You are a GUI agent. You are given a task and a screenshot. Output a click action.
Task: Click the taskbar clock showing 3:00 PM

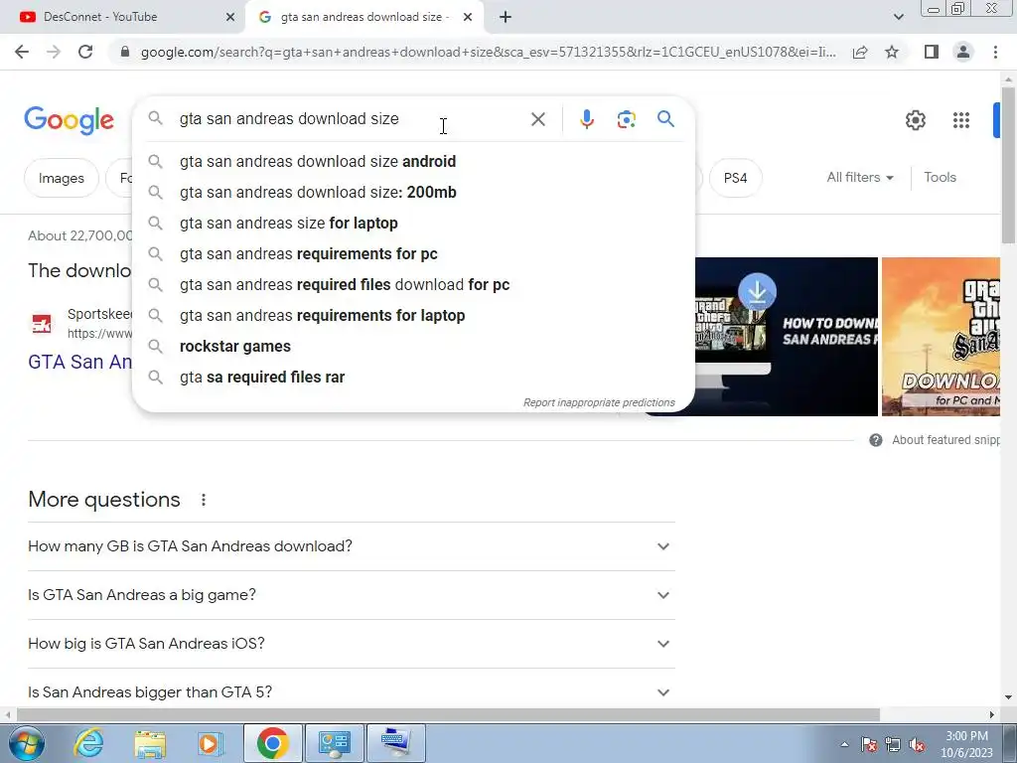pos(966,744)
